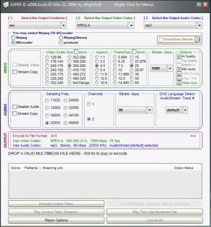Choose the 4:3 aspect ratio

pyautogui.click(x=97, y=66)
